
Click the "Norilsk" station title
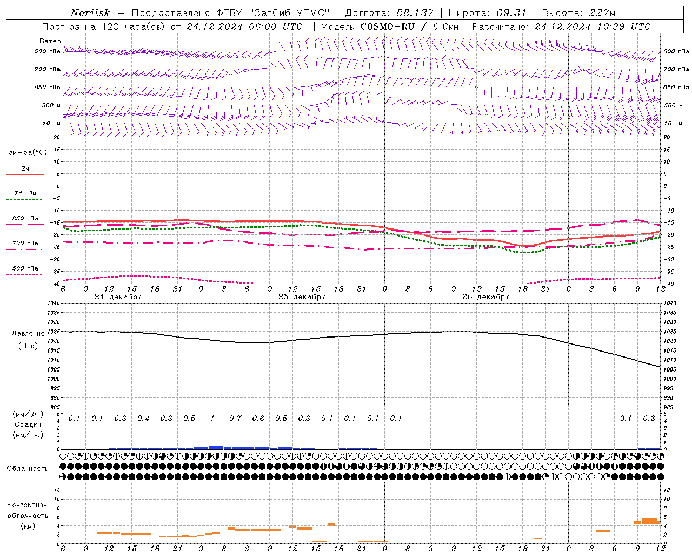[90, 13]
